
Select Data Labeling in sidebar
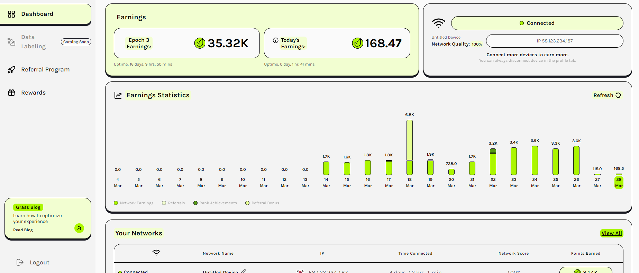pyautogui.click(x=33, y=42)
